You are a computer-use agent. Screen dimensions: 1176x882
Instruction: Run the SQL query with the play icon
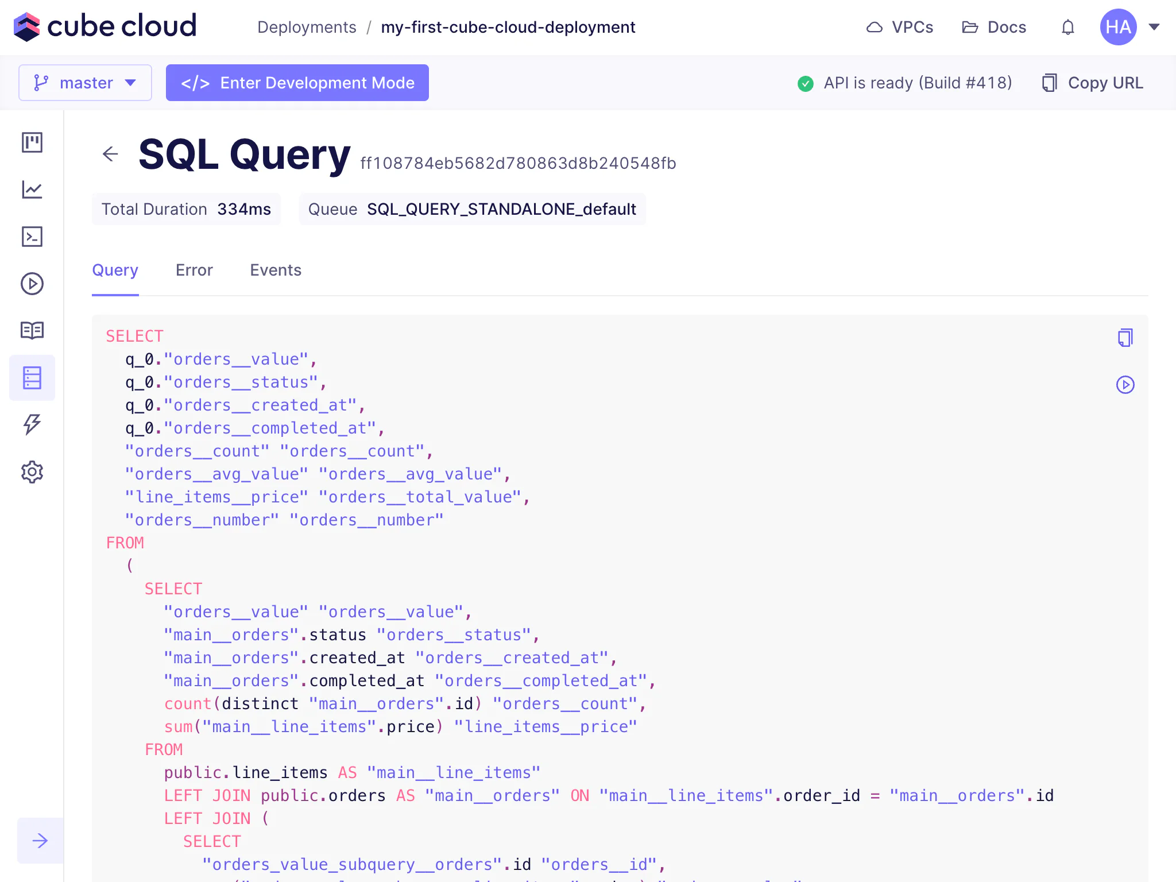pos(1125,385)
